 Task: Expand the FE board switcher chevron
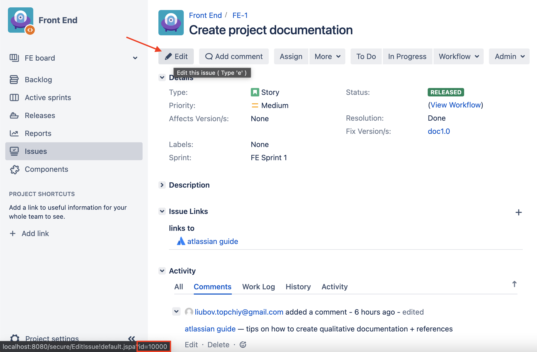135,58
